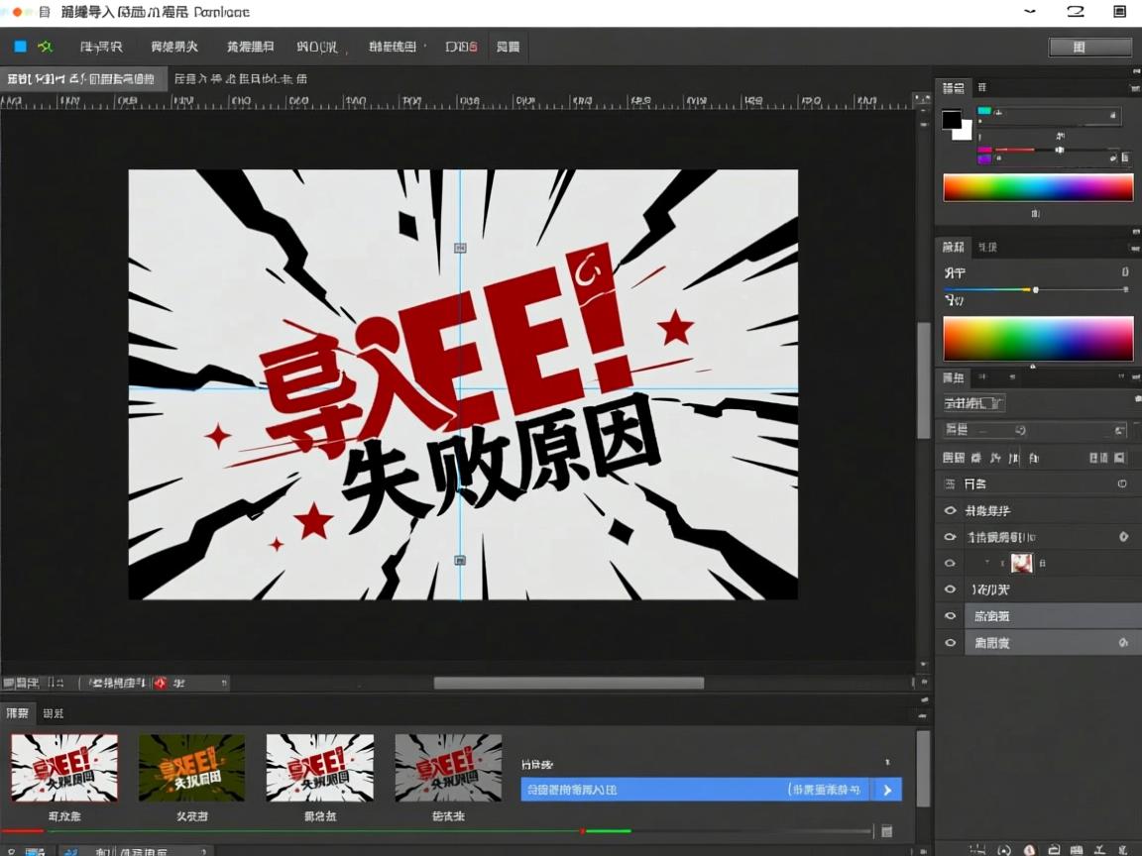Click the layer image thumbnail in layers panel
1142x856 pixels.
click(1021, 563)
